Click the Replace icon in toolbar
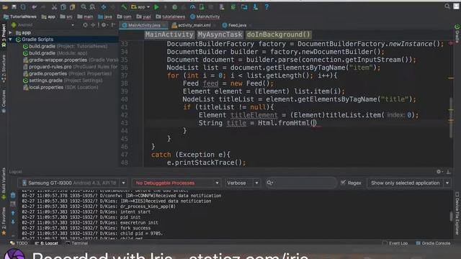Screen dimensions: 461x259 [92, 6]
